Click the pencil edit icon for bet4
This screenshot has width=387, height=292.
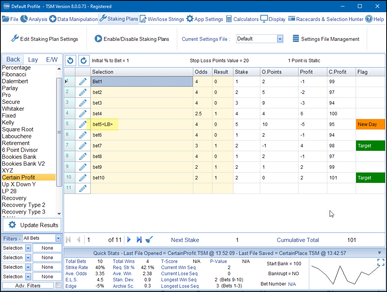[83, 114]
